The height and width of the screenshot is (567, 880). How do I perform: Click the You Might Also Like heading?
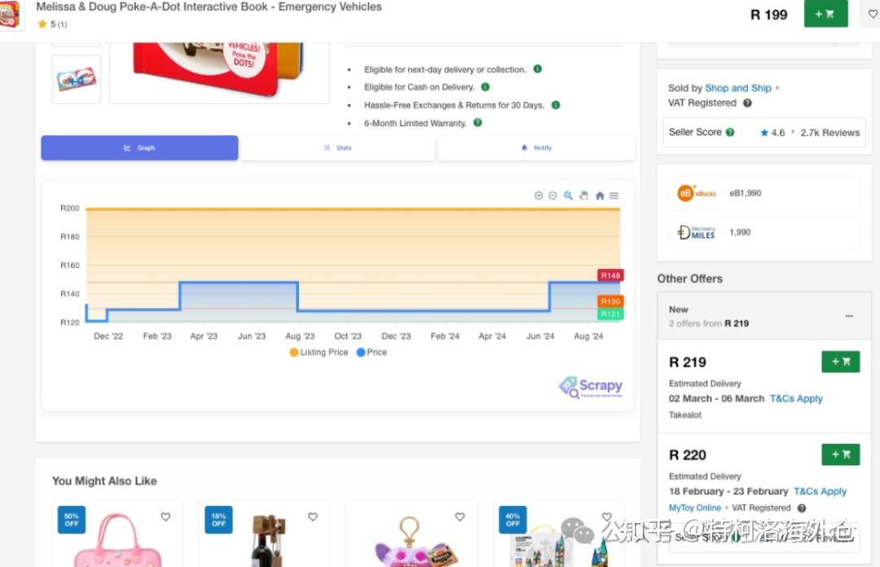104,481
